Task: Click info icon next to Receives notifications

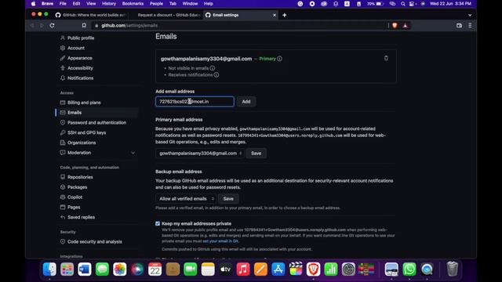Action: click(216, 75)
